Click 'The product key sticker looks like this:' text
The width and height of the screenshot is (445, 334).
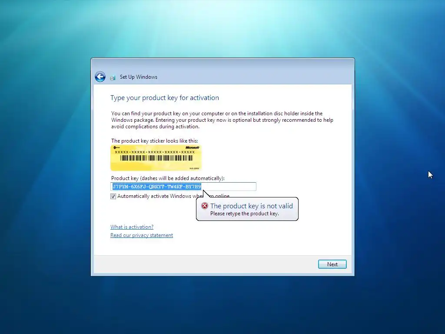click(x=155, y=141)
